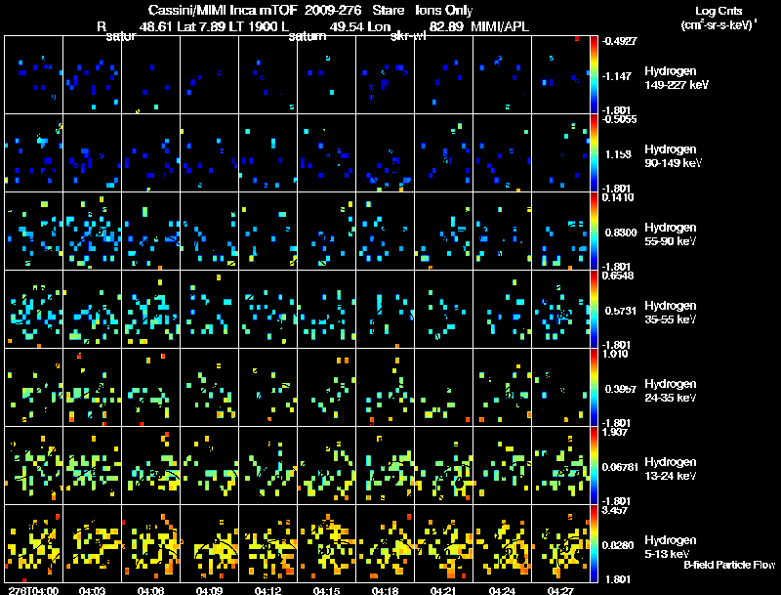Viewport: 781px width, 595px height.
Task: Click the '04:15' time axis label
Action: point(326,590)
